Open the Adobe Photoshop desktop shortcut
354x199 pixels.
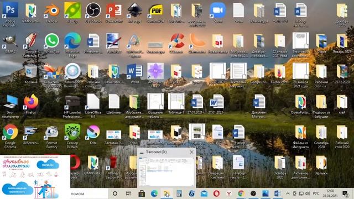point(10,14)
